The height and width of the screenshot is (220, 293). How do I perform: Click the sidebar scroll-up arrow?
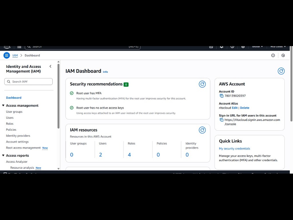click(x=58, y=62)
